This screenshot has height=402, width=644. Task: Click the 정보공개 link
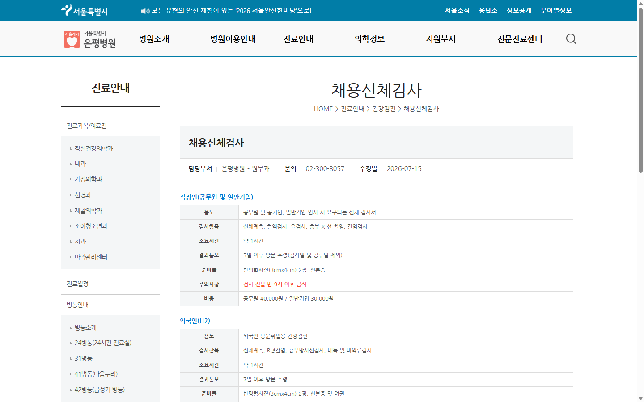tap(519, 10)
